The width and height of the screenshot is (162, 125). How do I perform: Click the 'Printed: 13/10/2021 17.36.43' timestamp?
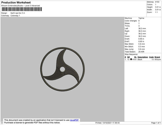(x=107, y=123)
